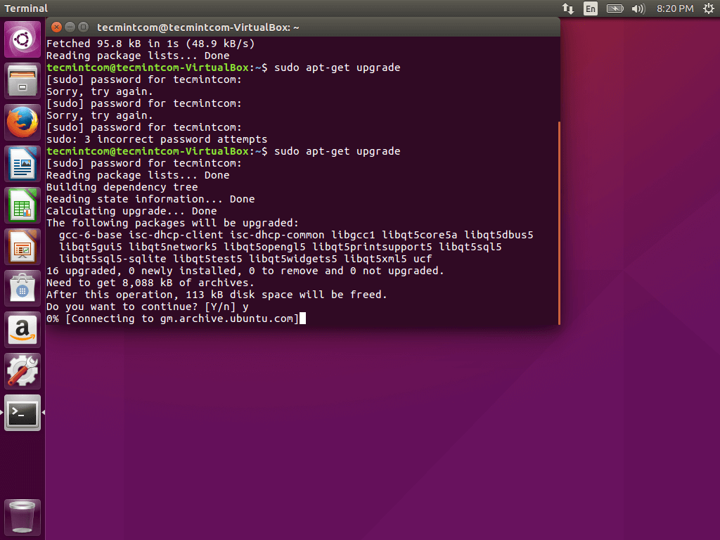This screenshot has width=720, height=540.
Task: Check the battery status indicator
Action: (614, 8)
